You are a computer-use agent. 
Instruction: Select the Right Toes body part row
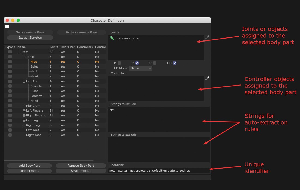coord(55,135)
